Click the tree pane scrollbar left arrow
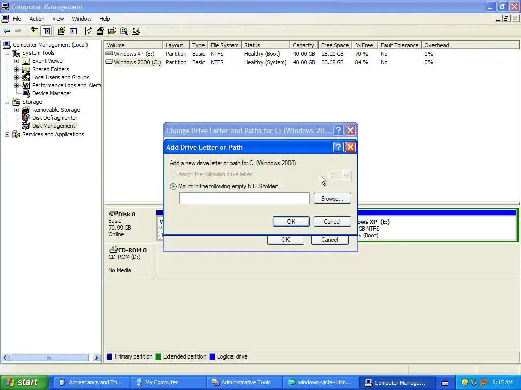 coord(5,358)
